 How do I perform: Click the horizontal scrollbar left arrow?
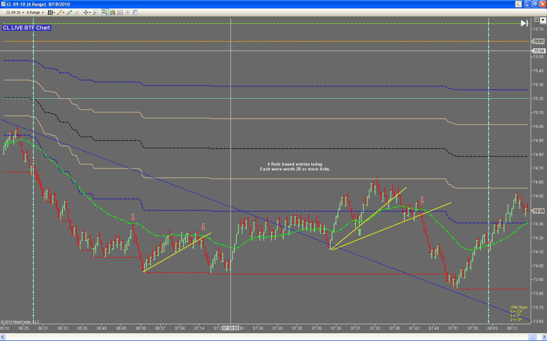pyautogui.click(x=3, y=337)
